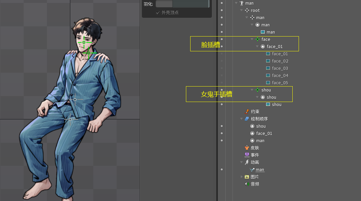Screen dimensions: 361x201
Task: Click the green bone marker on character's face
Action: pos(84,42)
